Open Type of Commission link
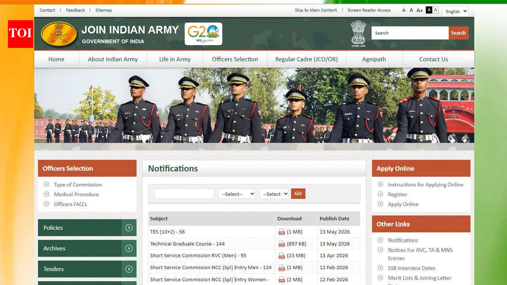 [78, 184]
